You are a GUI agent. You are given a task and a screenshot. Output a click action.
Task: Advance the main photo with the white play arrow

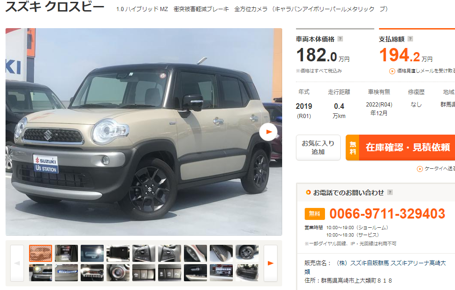(268, 132)
